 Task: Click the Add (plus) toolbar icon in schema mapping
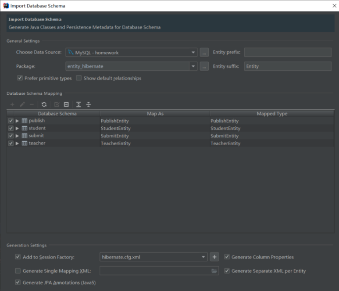tap(12, 104)
